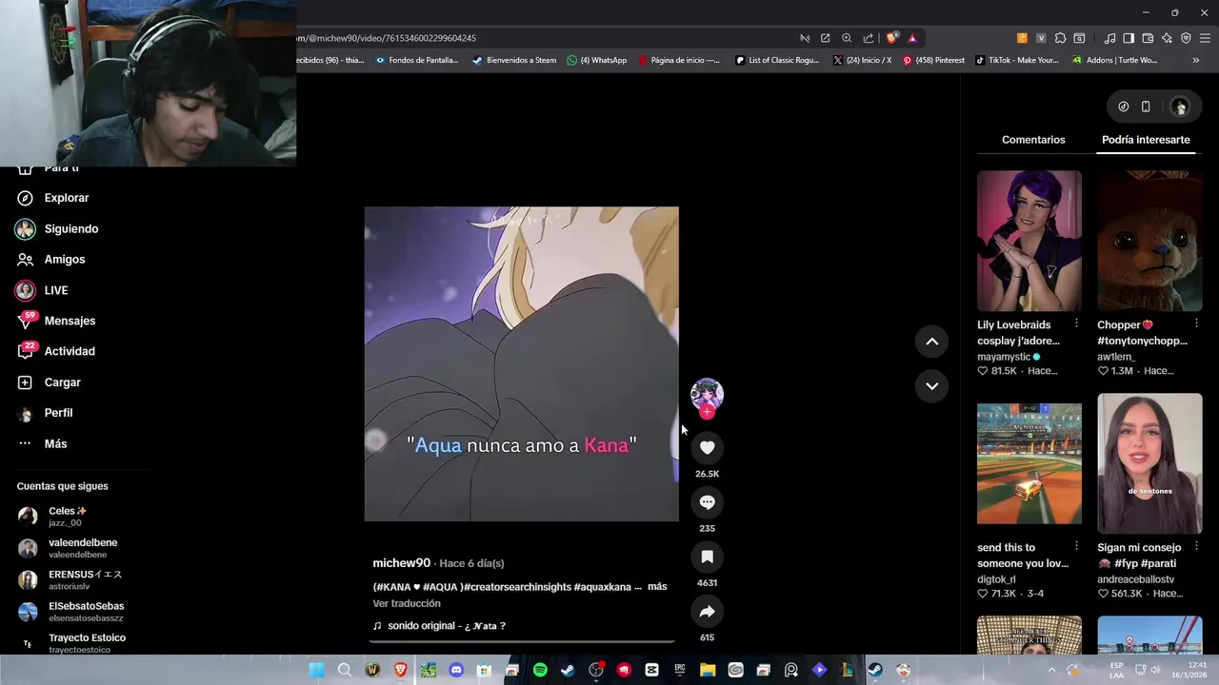Open Chopper video thumbnail

coord(1149,241)
